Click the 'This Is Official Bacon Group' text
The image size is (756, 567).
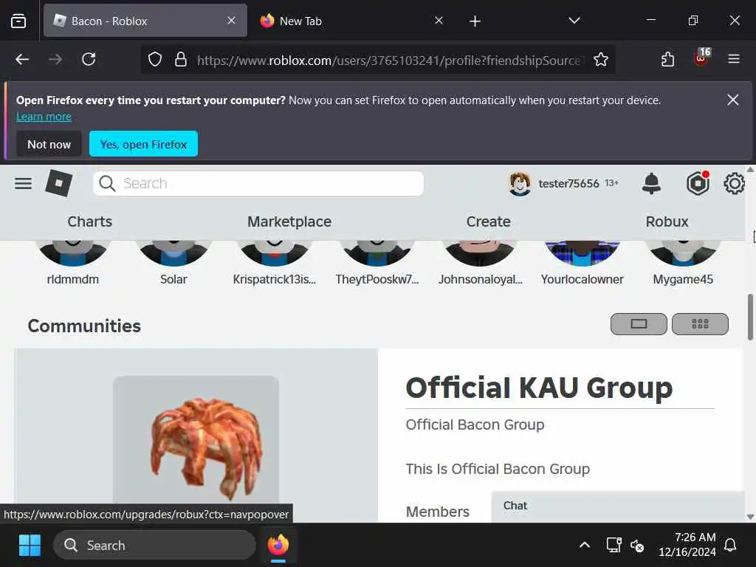tap(498, 469)
